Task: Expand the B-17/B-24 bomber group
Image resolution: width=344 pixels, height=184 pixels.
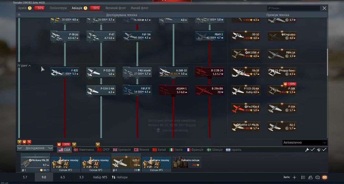Action: click(x=209, y=72)
